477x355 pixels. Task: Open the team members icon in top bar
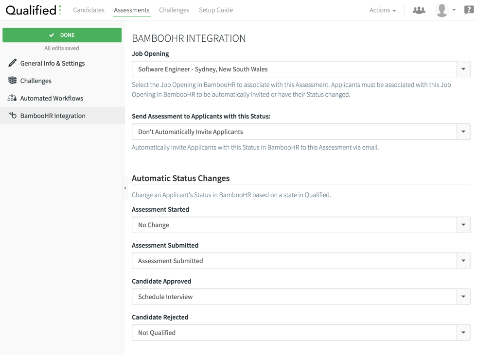pos(419,10)
